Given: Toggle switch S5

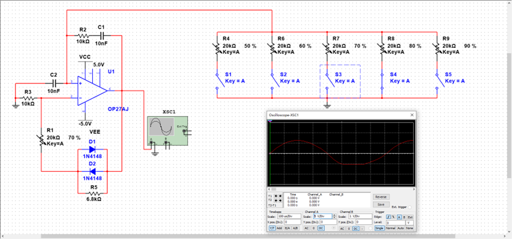Looking at the screenshot, I should tap(440, 80).
